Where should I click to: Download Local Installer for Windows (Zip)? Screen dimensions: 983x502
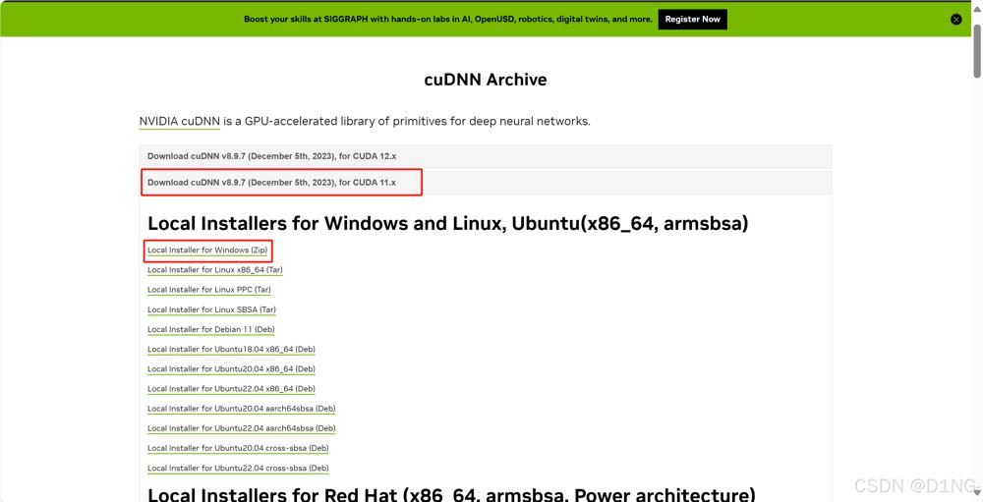pos(207,251)
